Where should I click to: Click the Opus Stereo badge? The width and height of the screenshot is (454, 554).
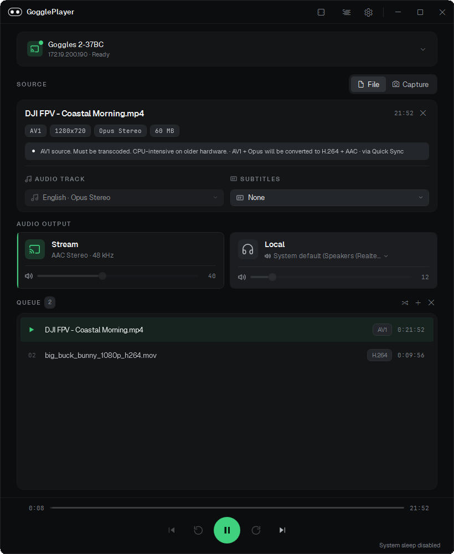pos(120,131)
